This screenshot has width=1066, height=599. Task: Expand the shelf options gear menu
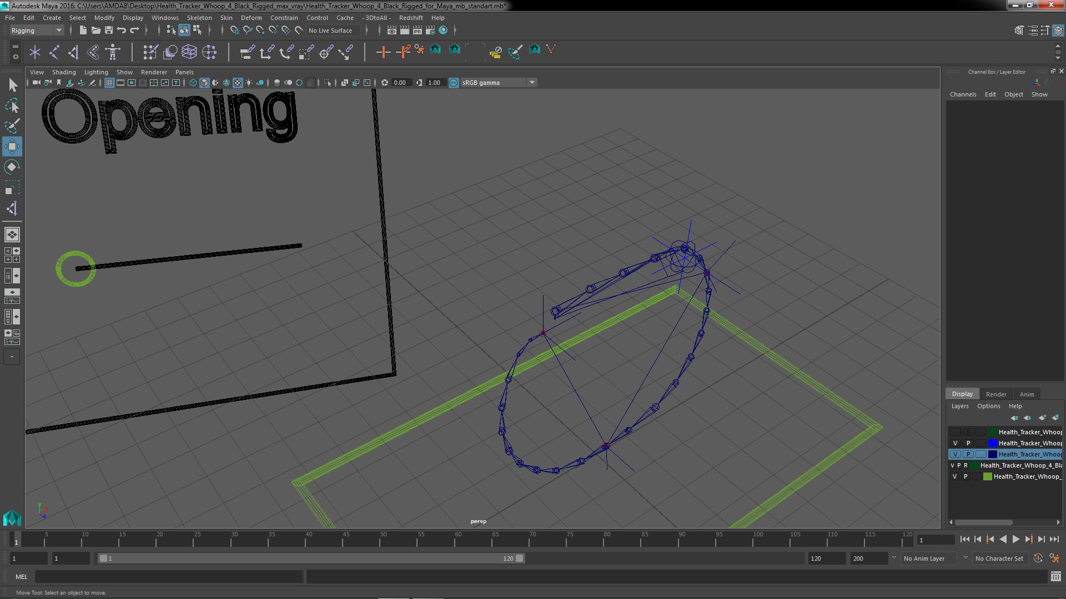click(15, 57)
